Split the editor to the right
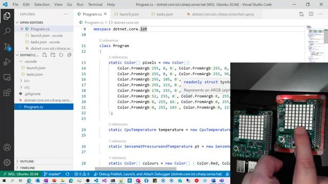Image resolution: width=328 pixels, height=184 pixels. 311,14
